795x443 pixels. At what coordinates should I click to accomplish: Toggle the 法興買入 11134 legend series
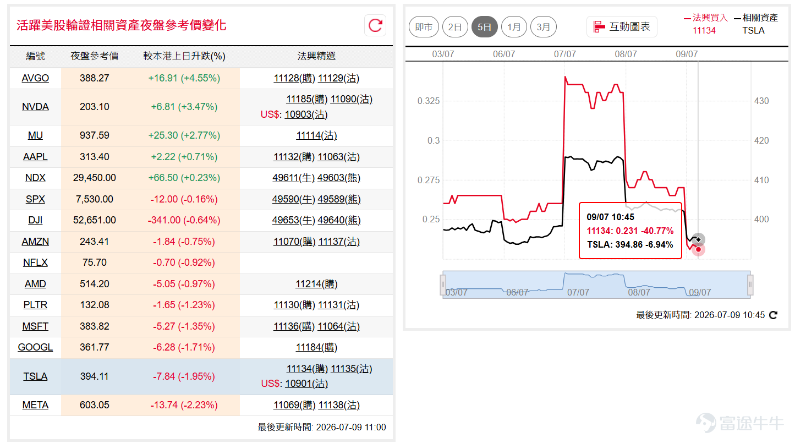pyautogui.click(x=705, y=24)
